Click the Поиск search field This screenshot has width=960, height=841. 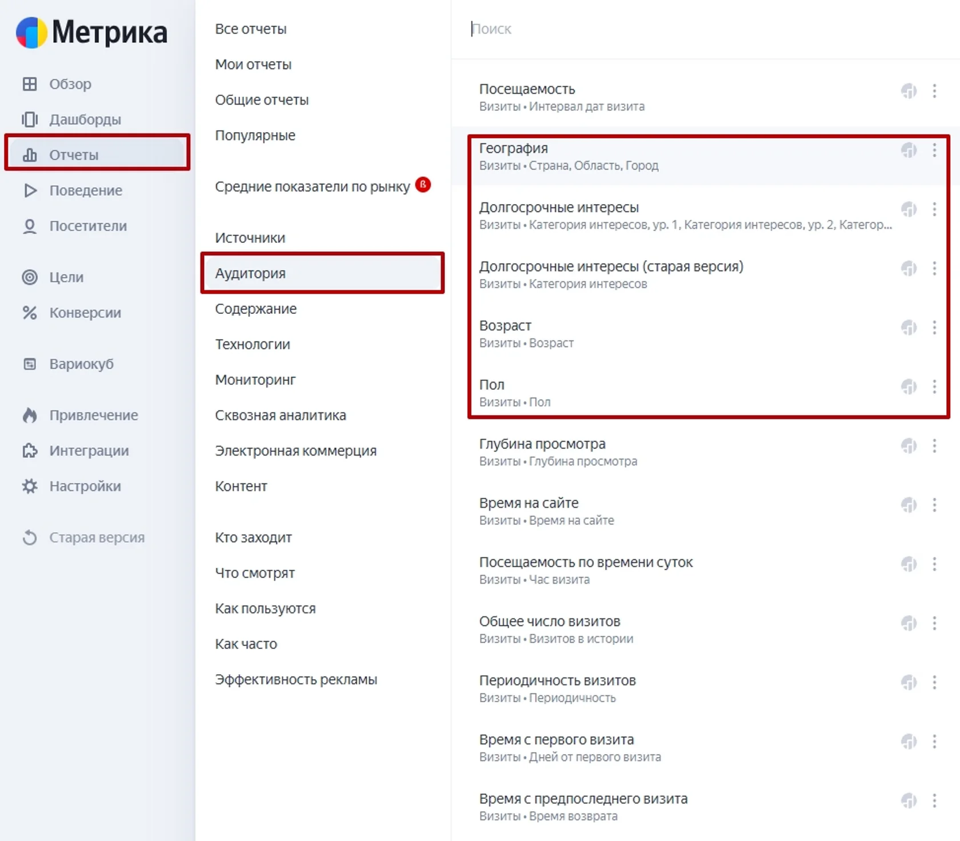pos(706,29)
